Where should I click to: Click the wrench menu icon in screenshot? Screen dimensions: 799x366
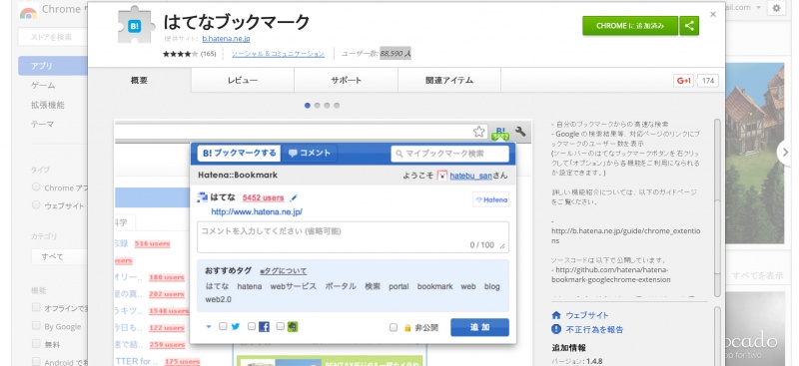click(x=519, y=132)
